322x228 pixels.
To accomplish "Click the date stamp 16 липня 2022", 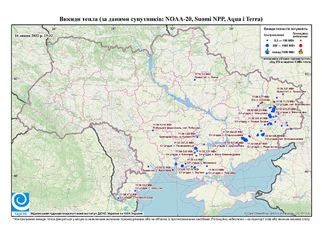I will (x=33, y=35).
